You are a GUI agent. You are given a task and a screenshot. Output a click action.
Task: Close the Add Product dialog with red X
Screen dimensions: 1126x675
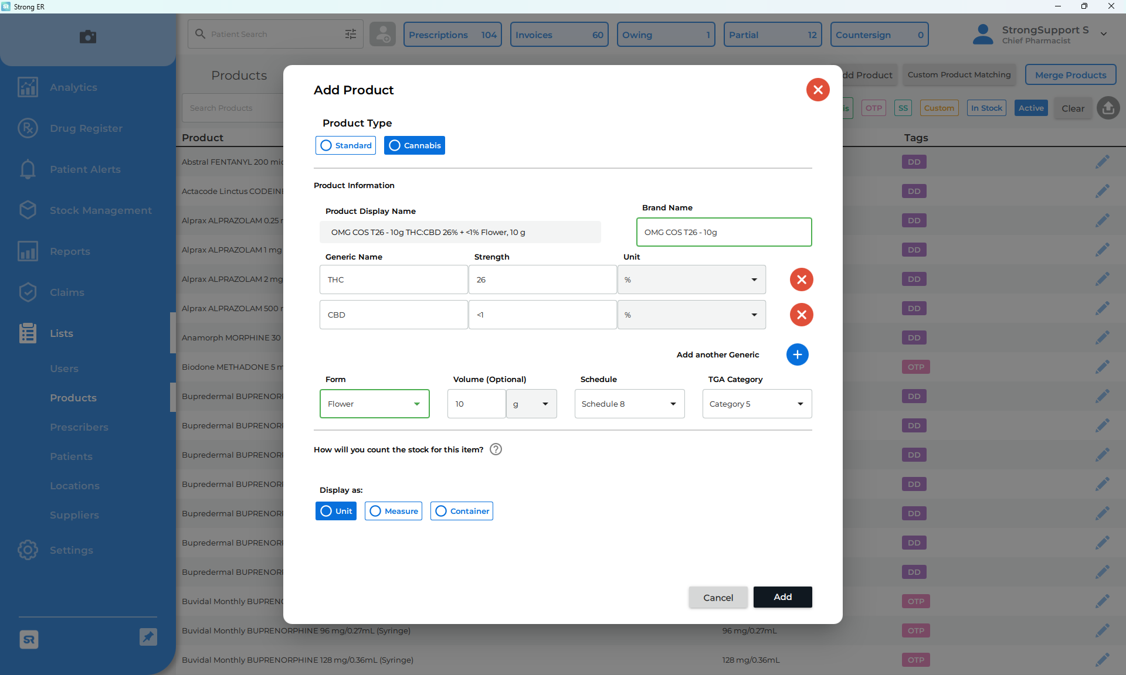pos(818,90)
